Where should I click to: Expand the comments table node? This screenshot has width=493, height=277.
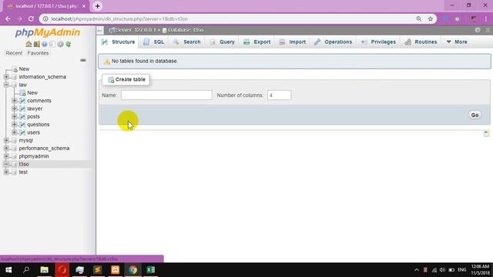coord(14,101)
